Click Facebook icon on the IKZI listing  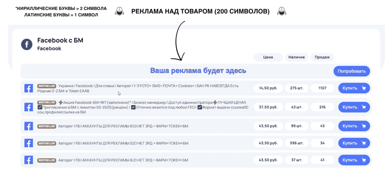coord(29,160)
